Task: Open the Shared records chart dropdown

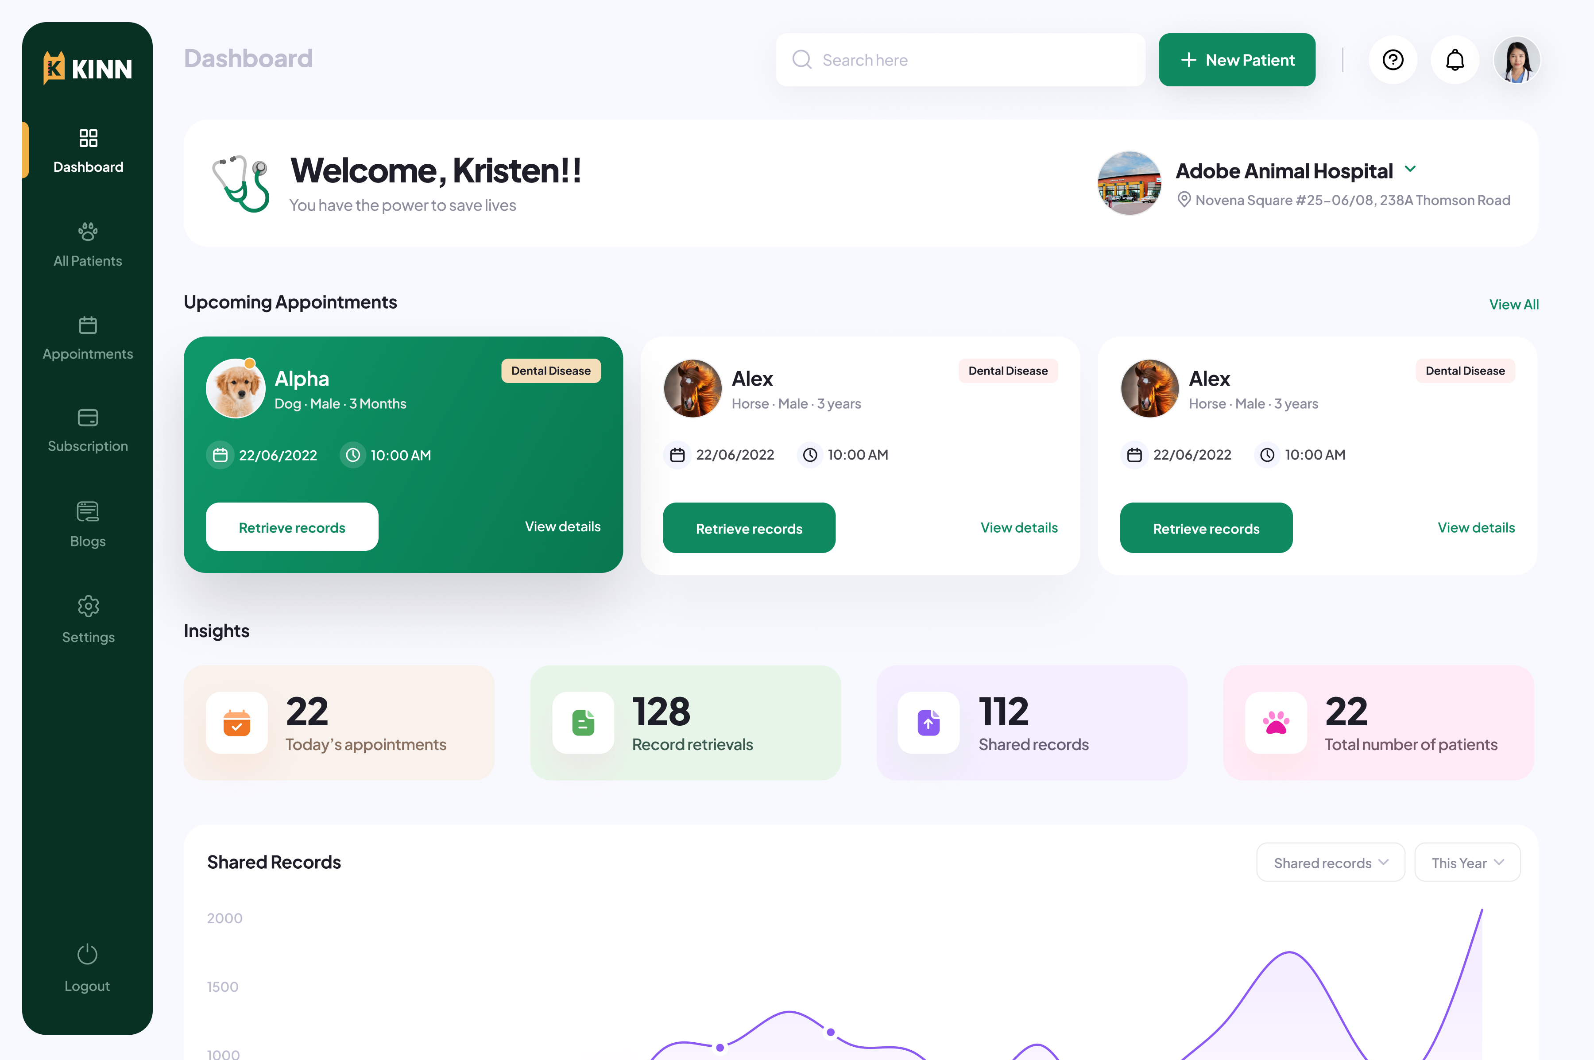Action: coord(1331,862)
